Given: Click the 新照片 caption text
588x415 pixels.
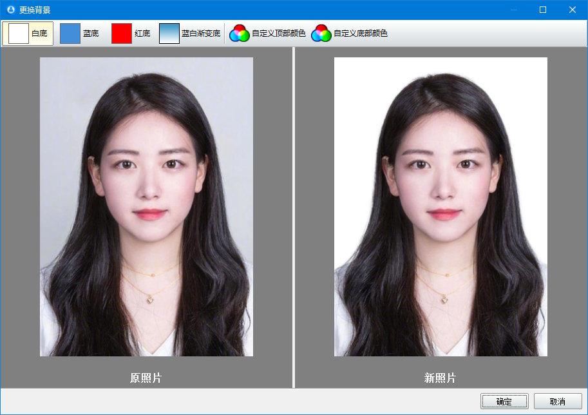Looking at the screenshot, I should pyautogui.click(x=441, y=378).
